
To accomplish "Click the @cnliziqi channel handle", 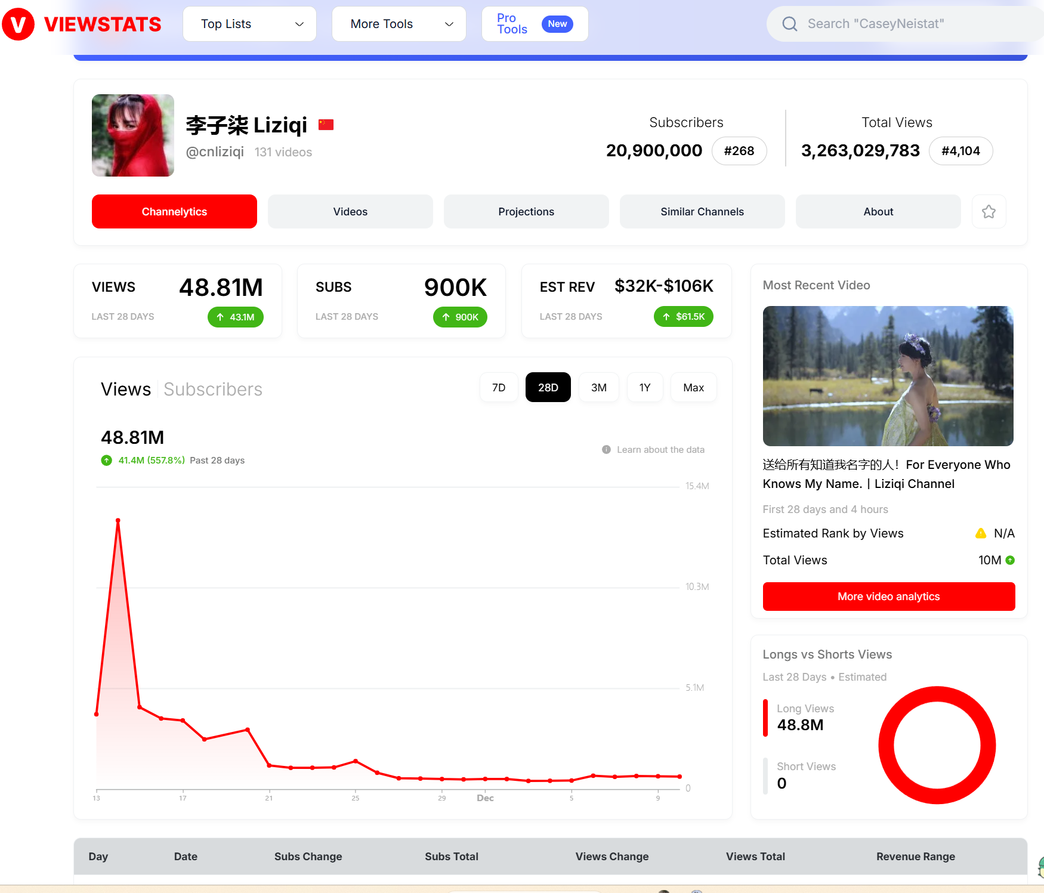I will pos(215,152).
